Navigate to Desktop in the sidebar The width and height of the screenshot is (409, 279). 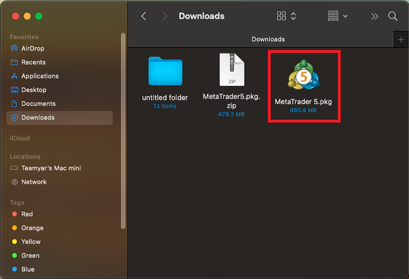click(x=34, y=90)
